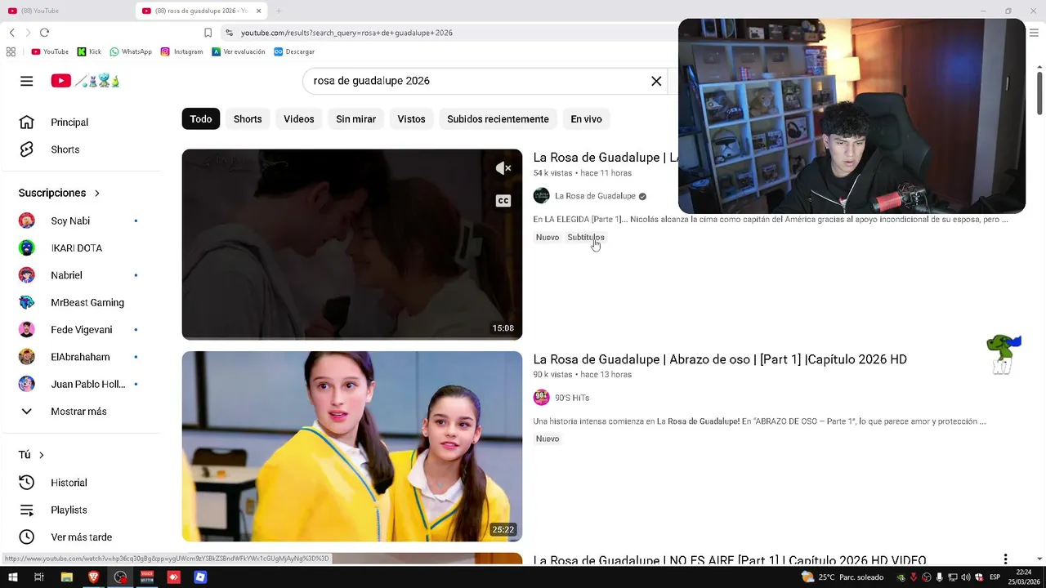Open the Instagram bookmark
Screen dimensions: 1046x588
[x=181, y=51]
